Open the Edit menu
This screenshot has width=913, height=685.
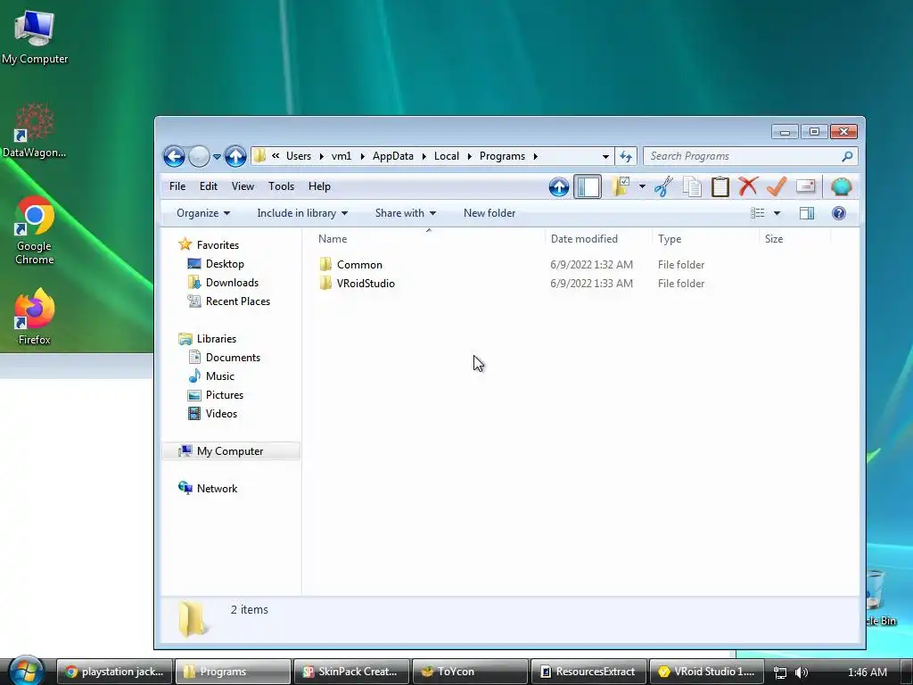click(209, 186)
